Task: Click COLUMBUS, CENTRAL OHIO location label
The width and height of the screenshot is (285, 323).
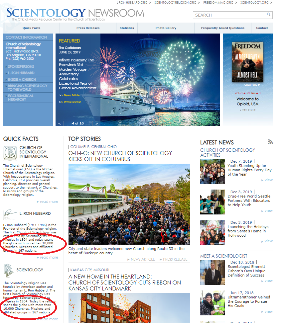Action: point(93,147)
